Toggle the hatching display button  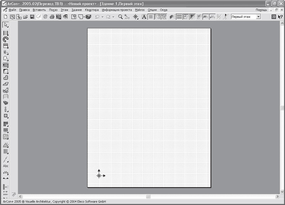pyautogui.click(x=179, y=17)
